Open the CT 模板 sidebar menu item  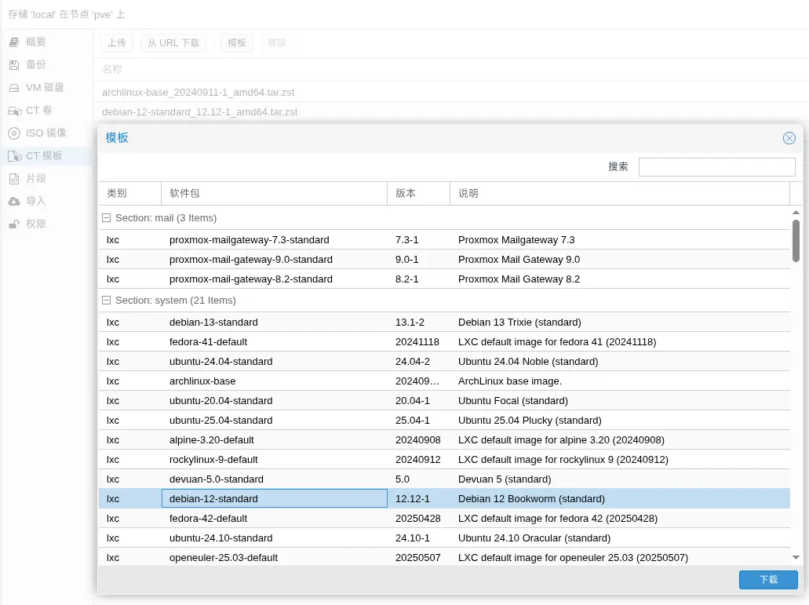pos(44,156)
